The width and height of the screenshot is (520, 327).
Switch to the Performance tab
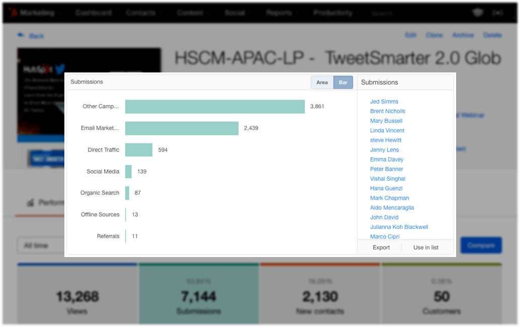(x=45, y=202)
